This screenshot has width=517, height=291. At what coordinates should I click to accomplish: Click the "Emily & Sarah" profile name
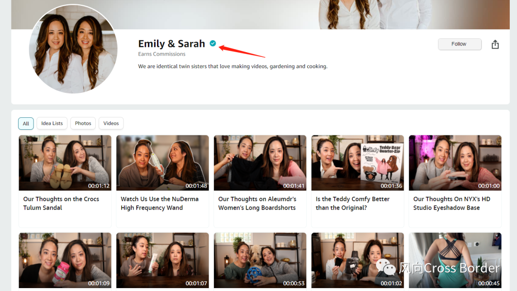pos(171,44)
